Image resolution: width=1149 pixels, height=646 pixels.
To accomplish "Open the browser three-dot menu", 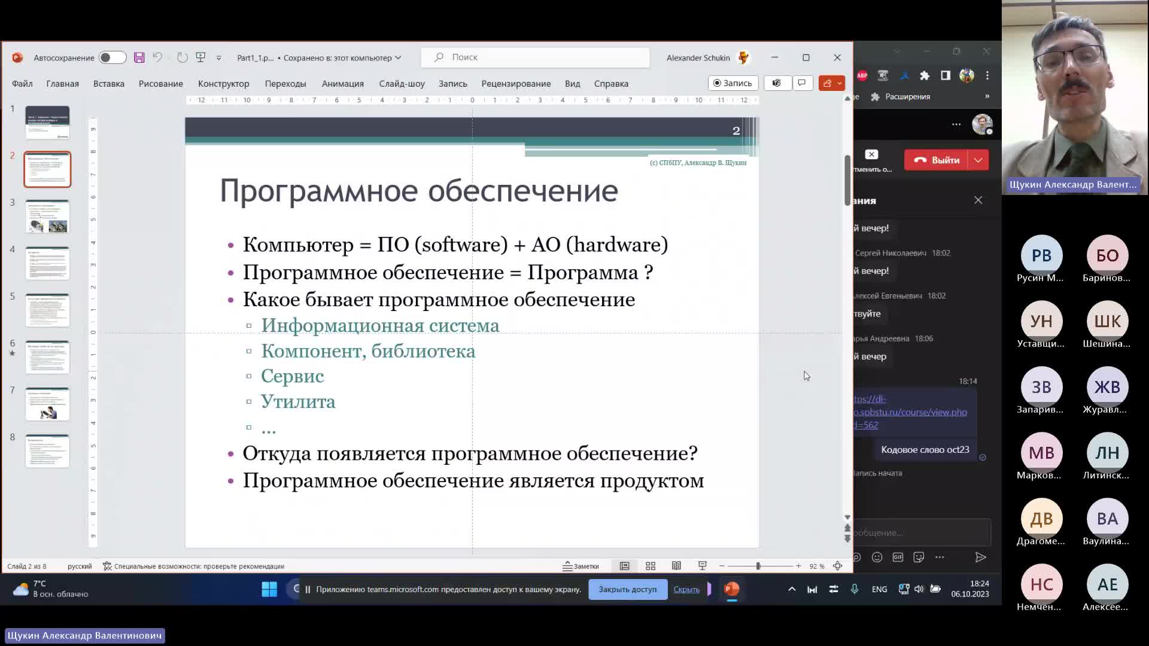I will coord(987,75).
